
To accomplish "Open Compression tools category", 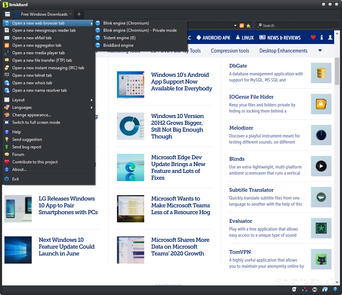I will [x=230, y=50].
